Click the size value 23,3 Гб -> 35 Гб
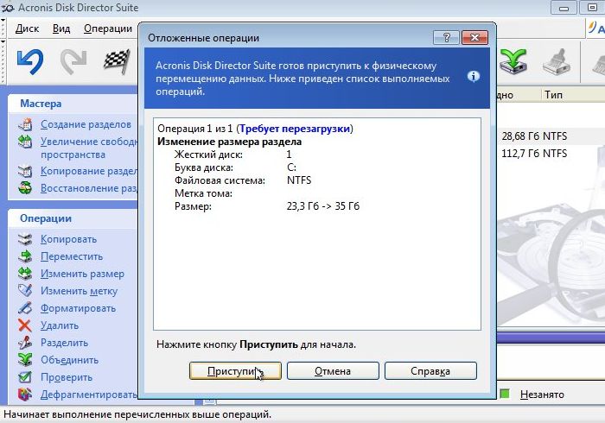This screenshot has height=423, width=605. pyautogui.click(x=323, y=206)
